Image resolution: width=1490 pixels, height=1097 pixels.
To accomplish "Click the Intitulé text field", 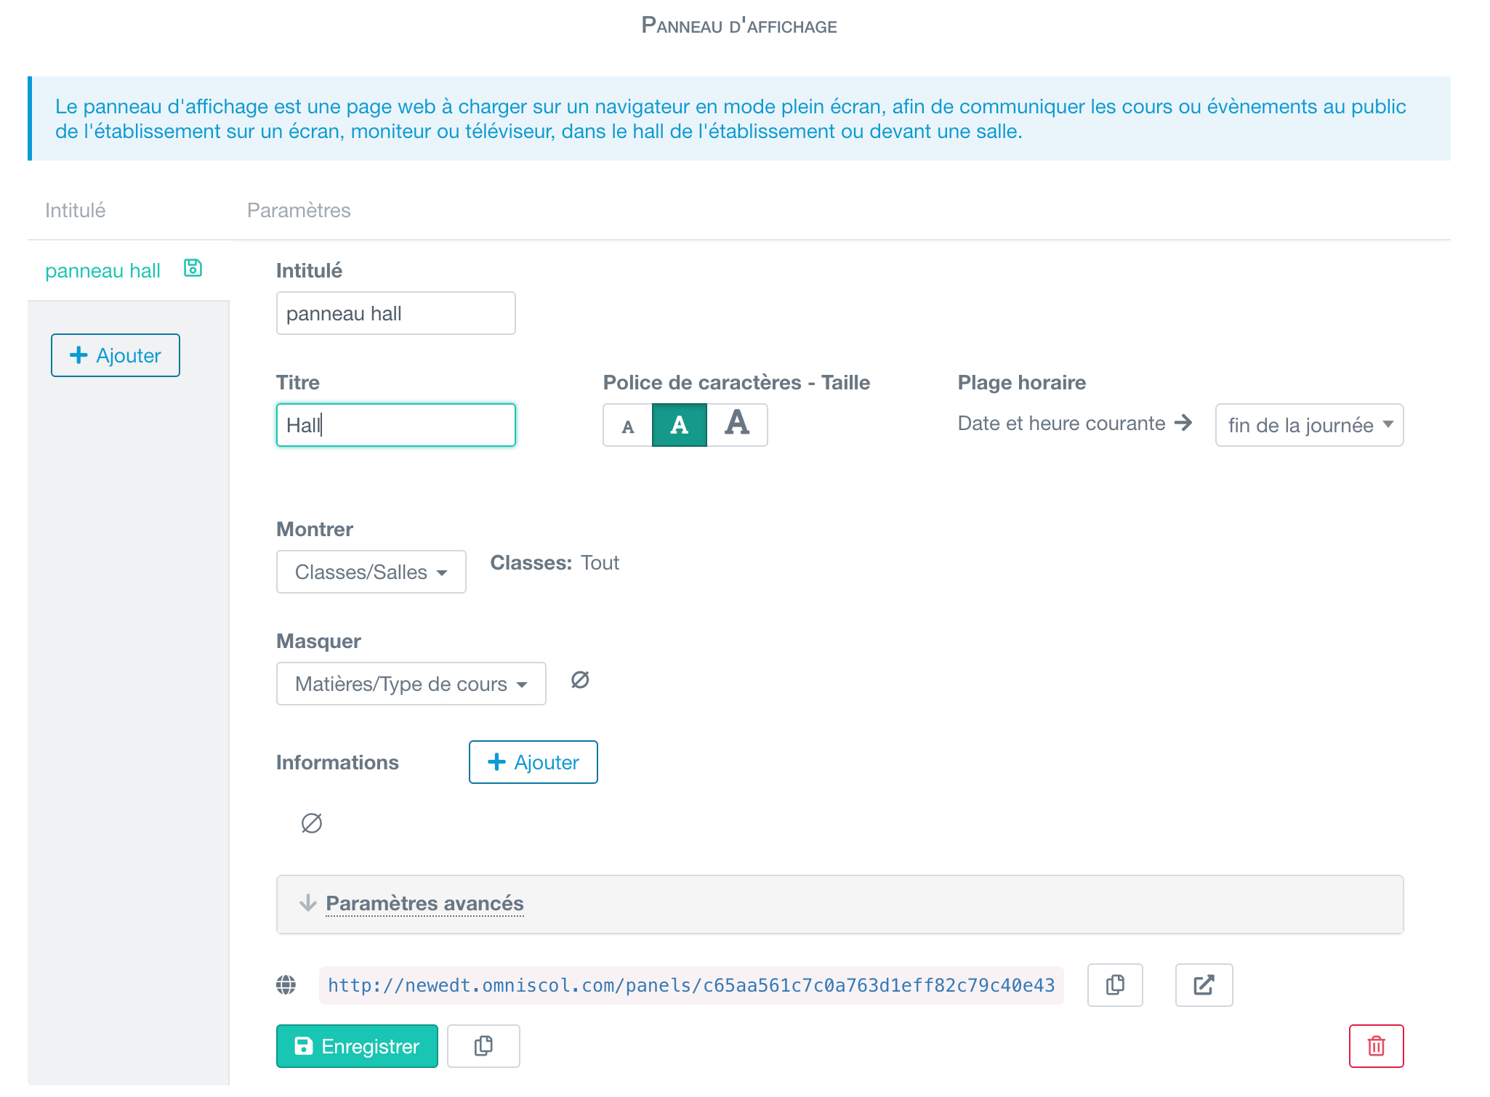I will (x=395, y=314).
